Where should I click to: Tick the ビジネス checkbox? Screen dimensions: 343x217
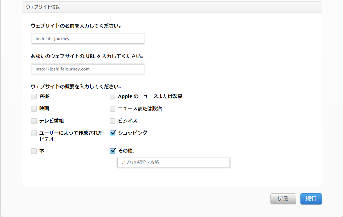tap(112, 121)
